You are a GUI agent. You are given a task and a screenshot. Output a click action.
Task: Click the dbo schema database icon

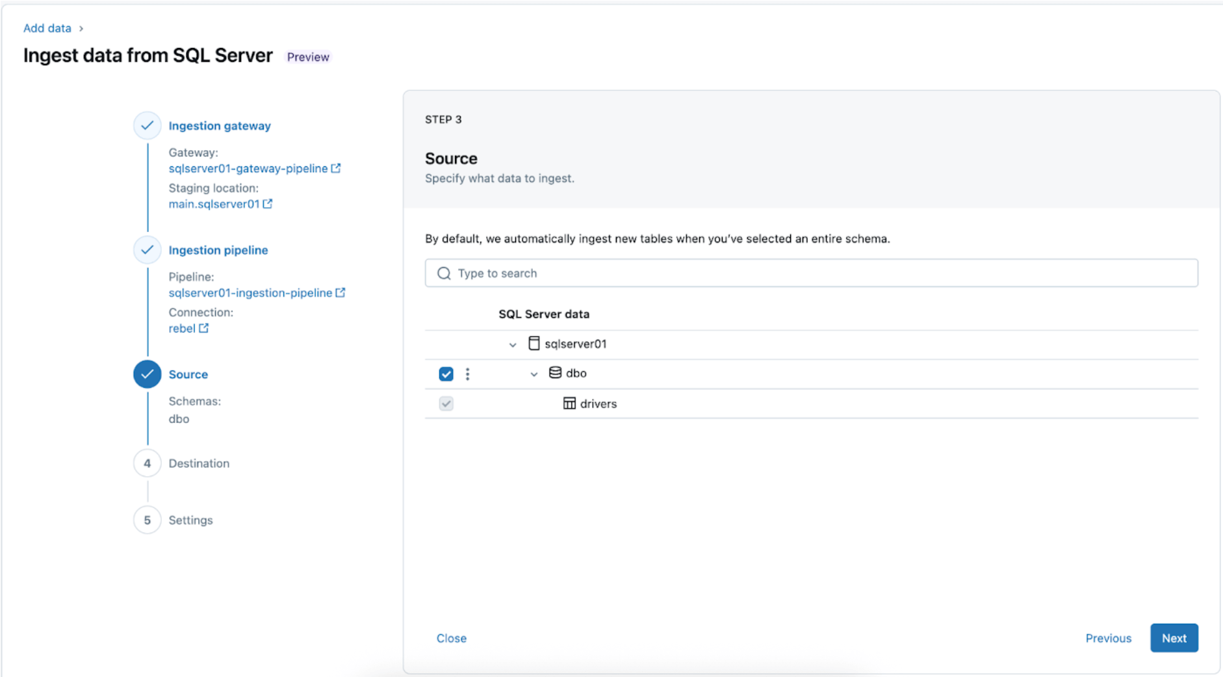tap(555, 373)
